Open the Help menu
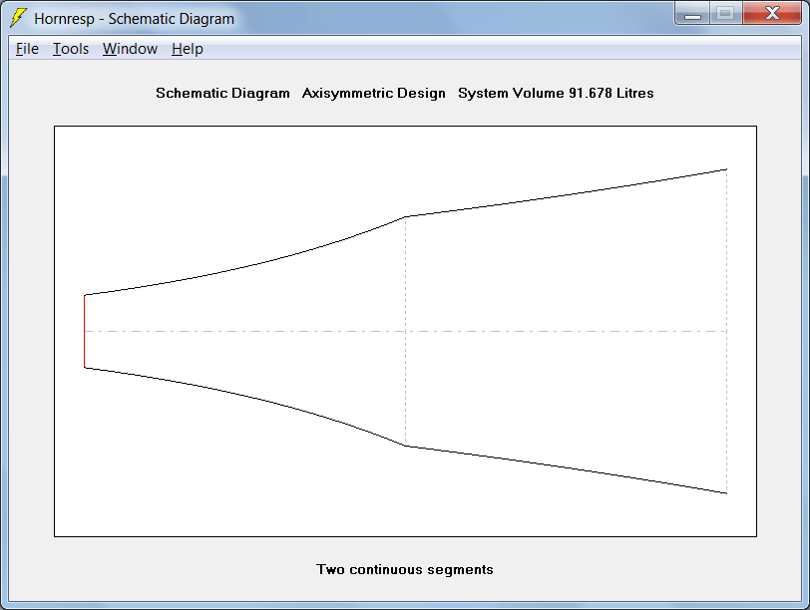 click(x=187, y=49)
